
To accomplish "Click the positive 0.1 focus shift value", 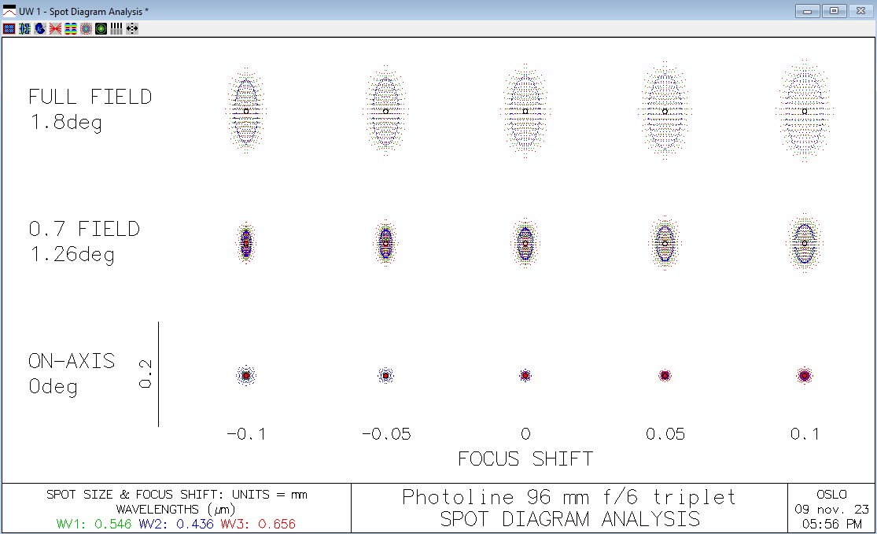I will pyautogui.click(x=805, y=434).
